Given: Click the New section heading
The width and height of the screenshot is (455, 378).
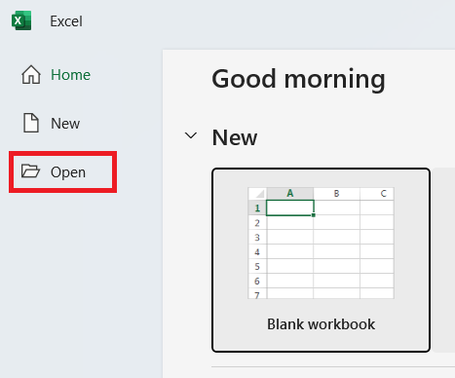Looking at the screenshot, I should pos(235,137).
